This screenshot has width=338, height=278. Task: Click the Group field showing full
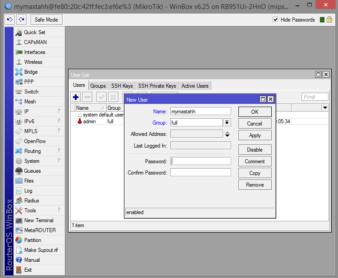(x=196, y=123)
